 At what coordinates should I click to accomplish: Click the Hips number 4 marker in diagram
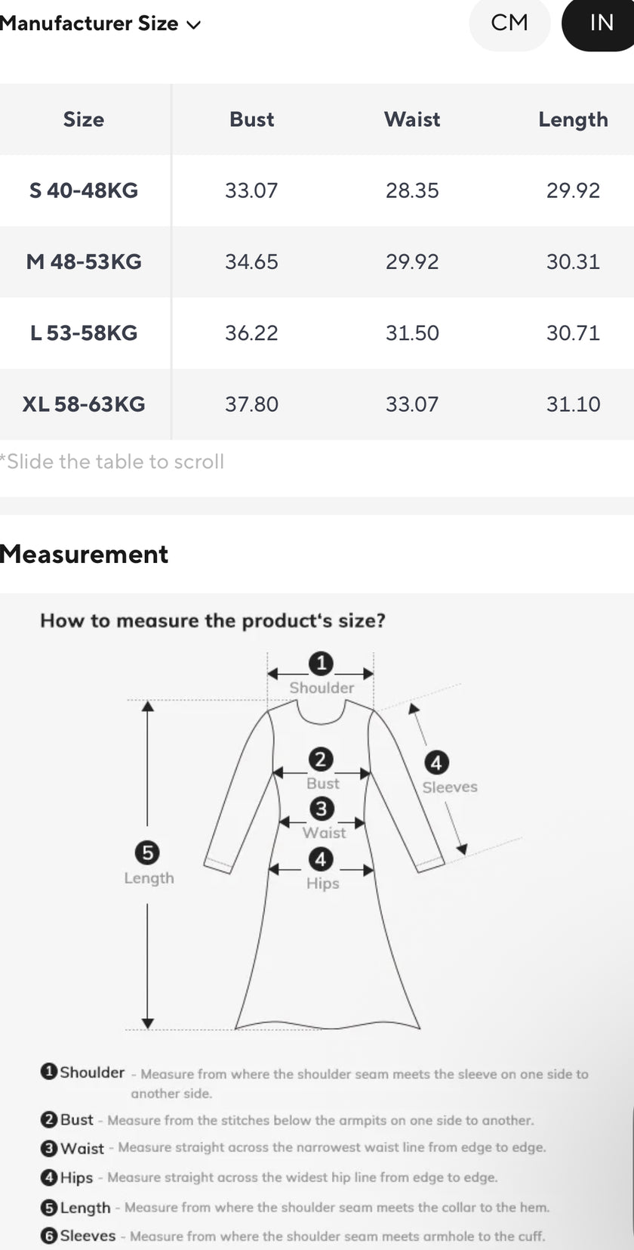coord(321,859)
